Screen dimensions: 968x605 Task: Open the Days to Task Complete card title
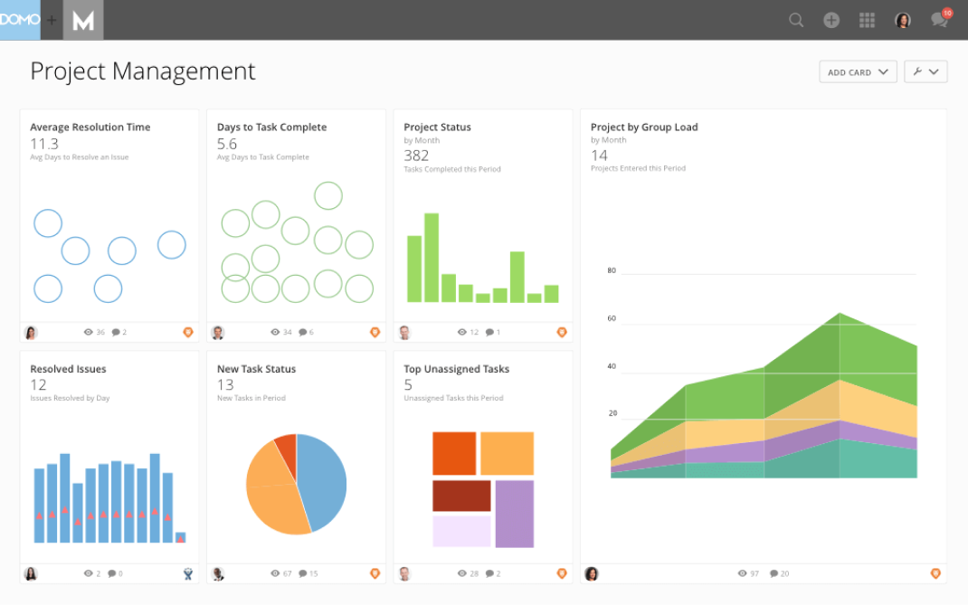pos(271,128)
